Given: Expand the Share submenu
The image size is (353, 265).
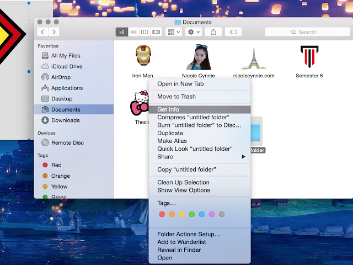Looking at the screenshot, I should pyautogui.click(x=200, y=157).
